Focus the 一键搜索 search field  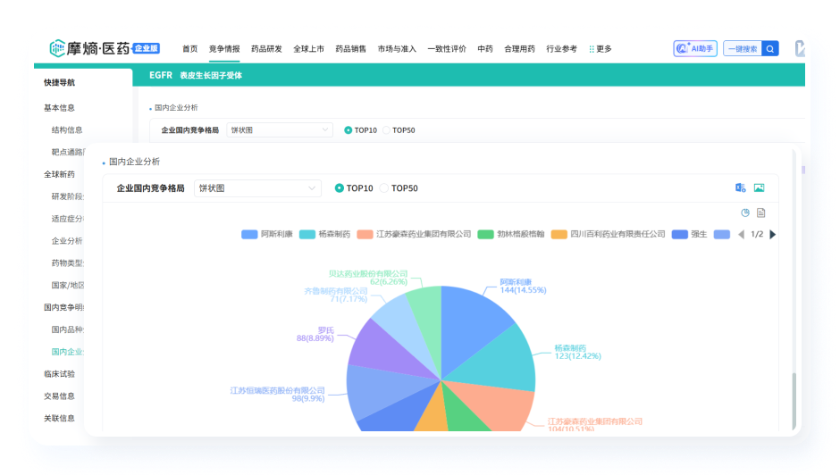pyautogui.click(x=743, y=49)
